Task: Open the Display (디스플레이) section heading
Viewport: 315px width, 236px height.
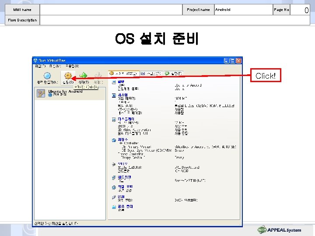Action: [126, 119]
